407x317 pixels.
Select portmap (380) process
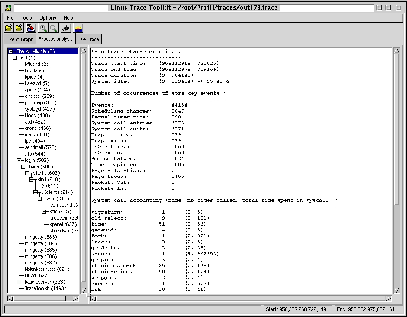[x=40, y=102]
